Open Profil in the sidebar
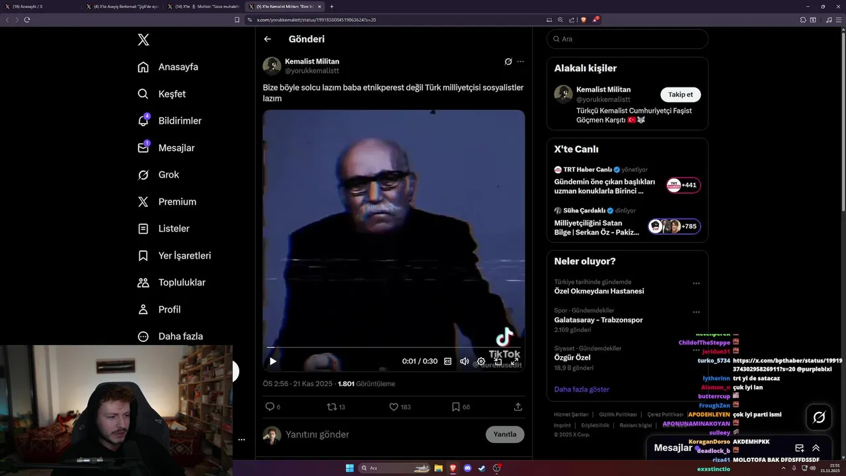The height and width of the screenshot is (476, 846). (159, 309)
